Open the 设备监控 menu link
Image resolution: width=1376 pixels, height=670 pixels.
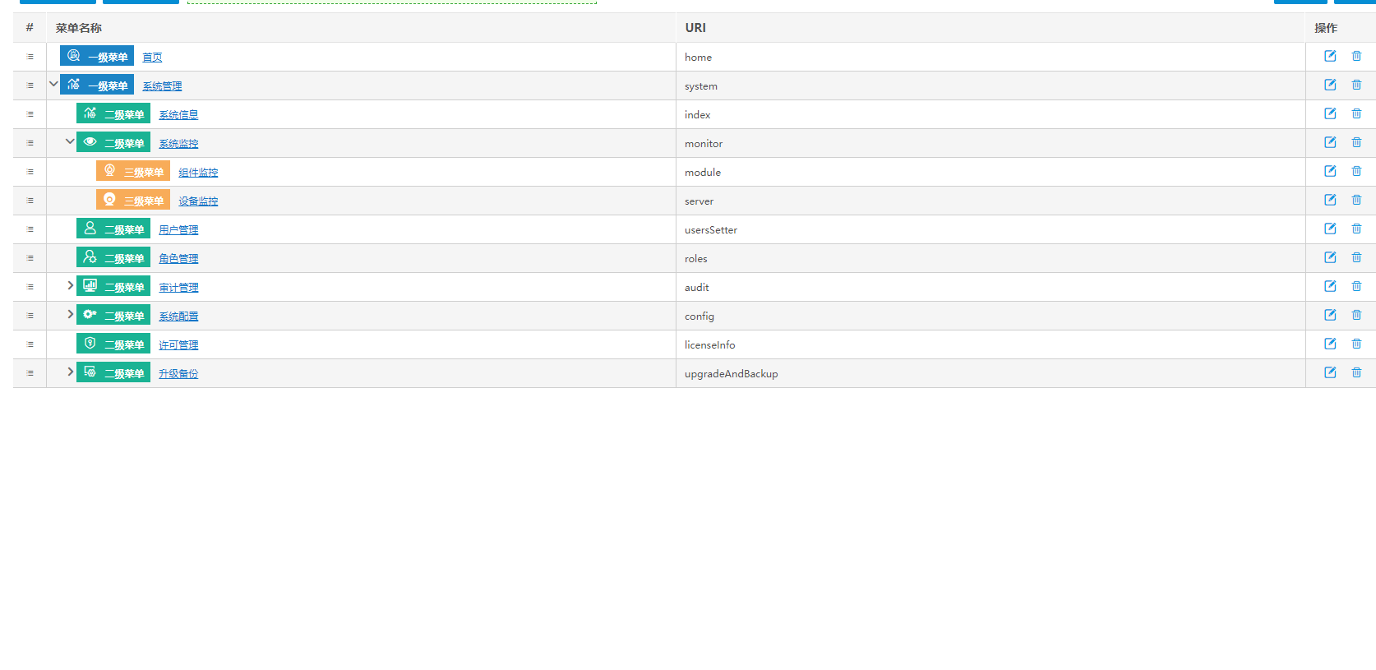coord(198,201)
